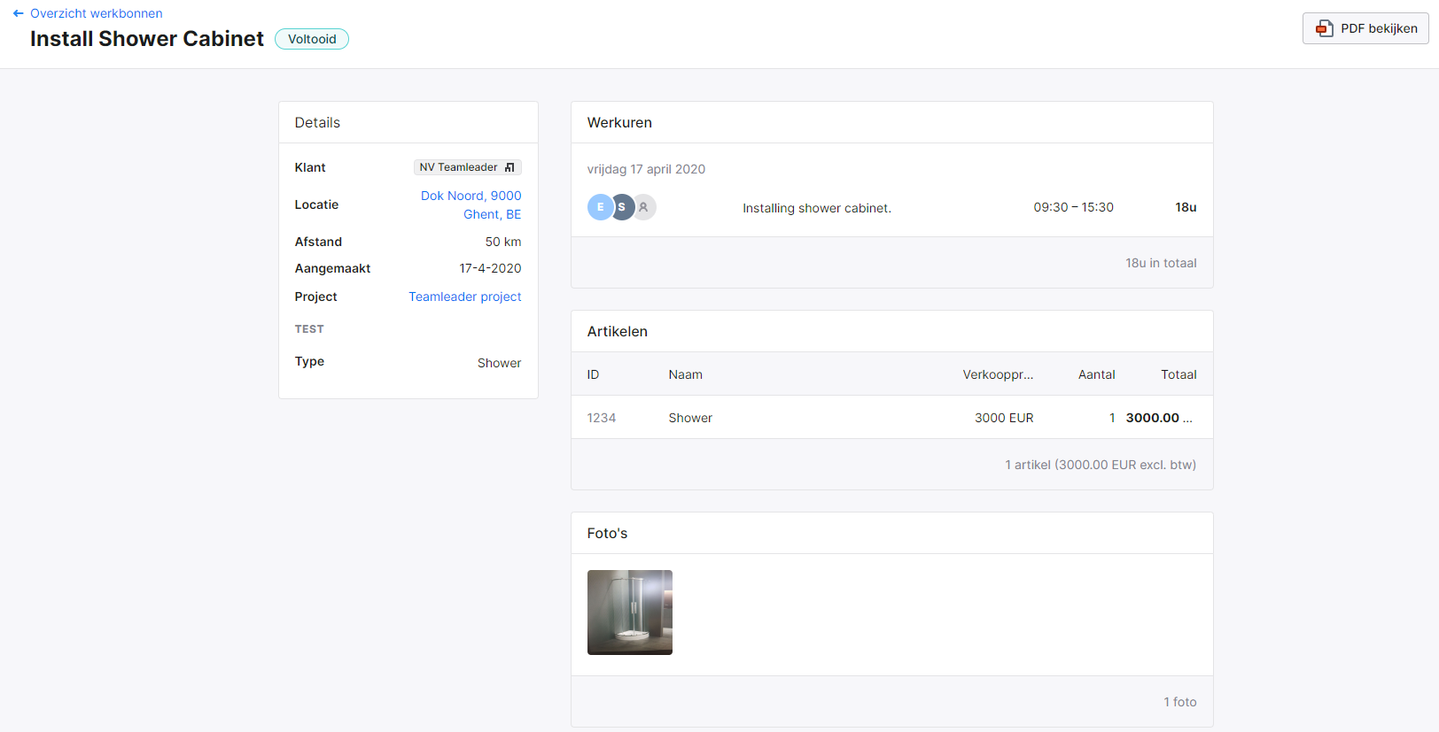The image size is (1439, 732).
Task: Open the Teamleader project link
Action: tap(464, 297)
